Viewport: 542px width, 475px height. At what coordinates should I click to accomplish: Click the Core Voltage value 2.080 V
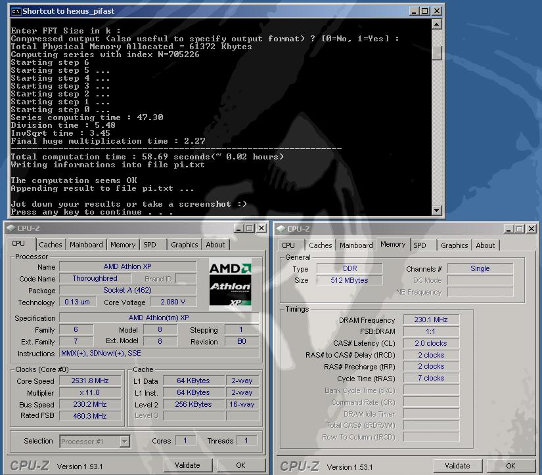[x=173, y=302]
